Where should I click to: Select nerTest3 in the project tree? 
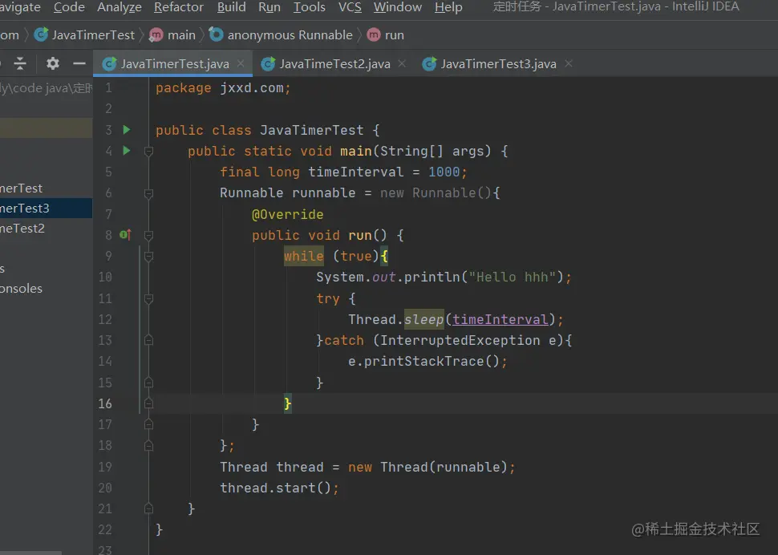(x=47, y=209)
